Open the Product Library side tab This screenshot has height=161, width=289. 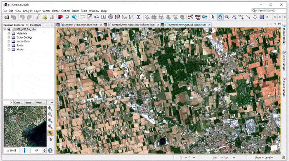pos(284,34)
